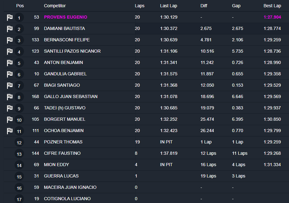Sort by the Last Lap column header
The image size is (289, 203).
[x=169, y=6]
